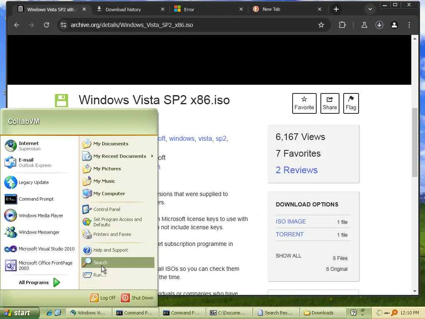Image resolution: width=425 pixels, height=319 pixels.
Task: Close the Error tab
Action: [x=241, y=9]
